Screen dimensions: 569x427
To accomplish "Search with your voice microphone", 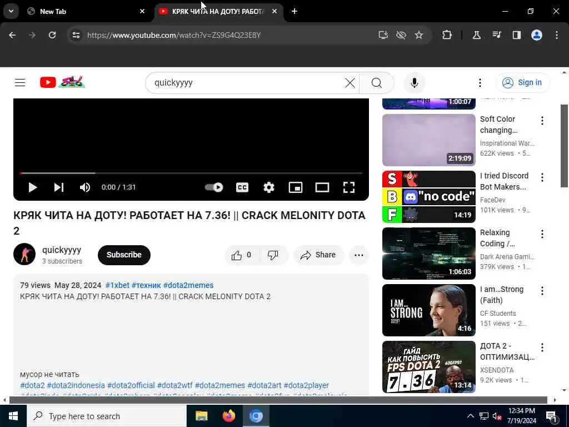I will pyautogui.click(x=414, y=83).
